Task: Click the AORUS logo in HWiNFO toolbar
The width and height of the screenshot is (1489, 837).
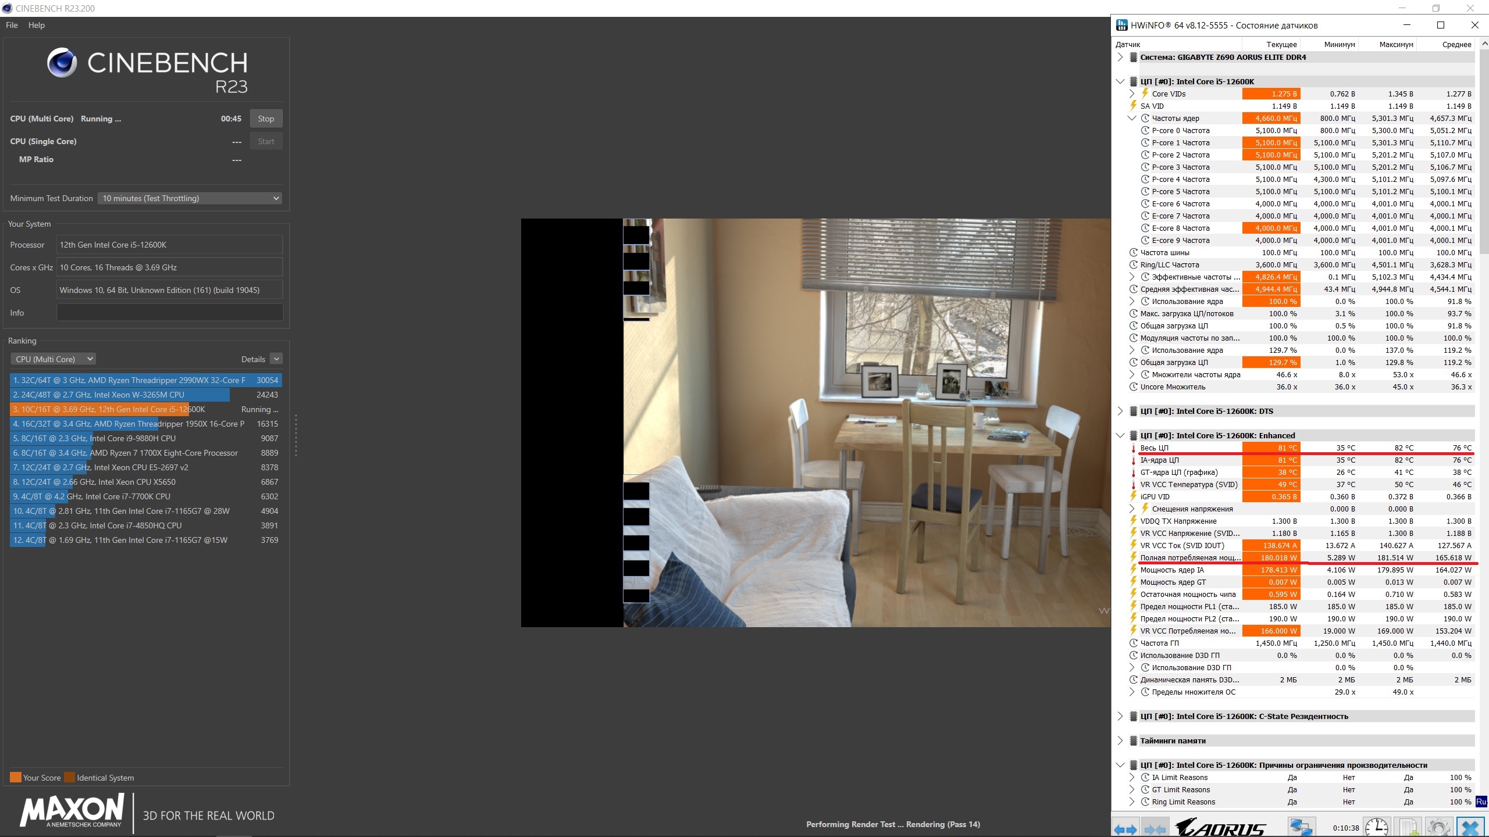Action: click(1220, 828)
